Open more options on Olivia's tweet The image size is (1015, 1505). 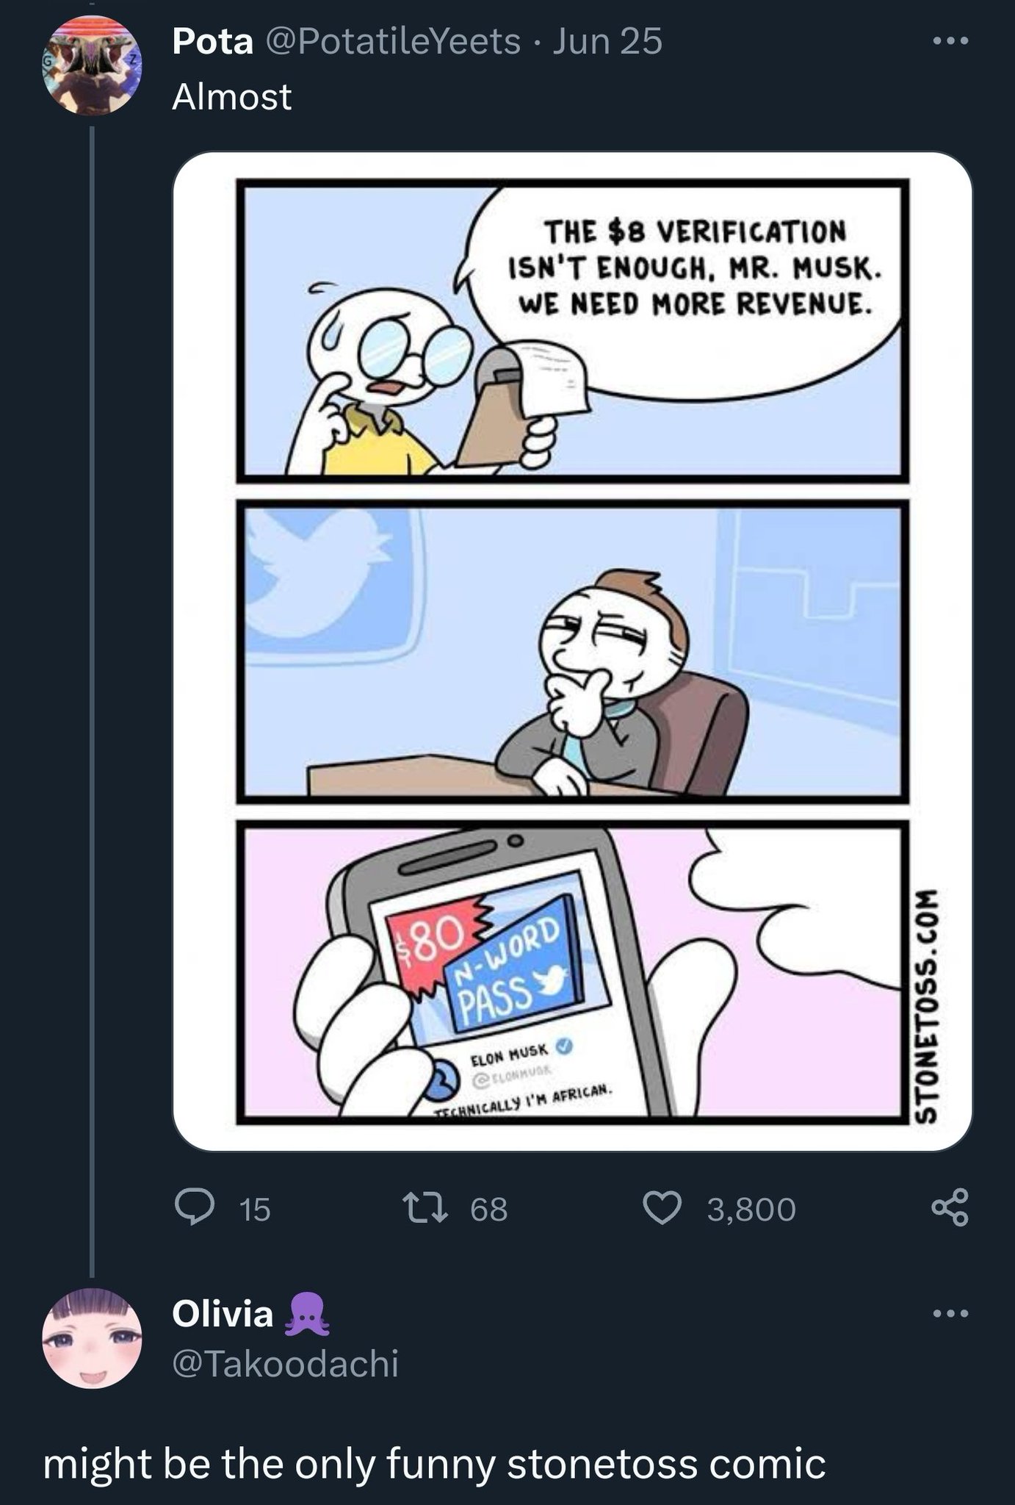click(951, 1312)
